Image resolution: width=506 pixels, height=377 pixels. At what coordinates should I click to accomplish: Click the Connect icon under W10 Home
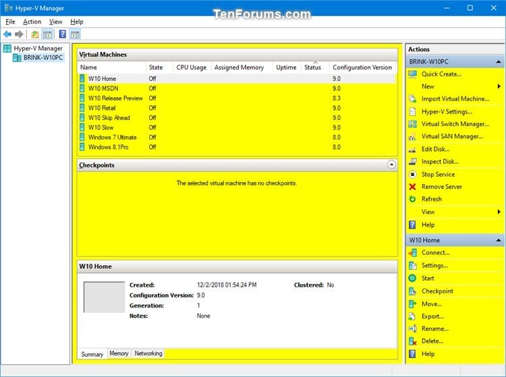point(412,253)
